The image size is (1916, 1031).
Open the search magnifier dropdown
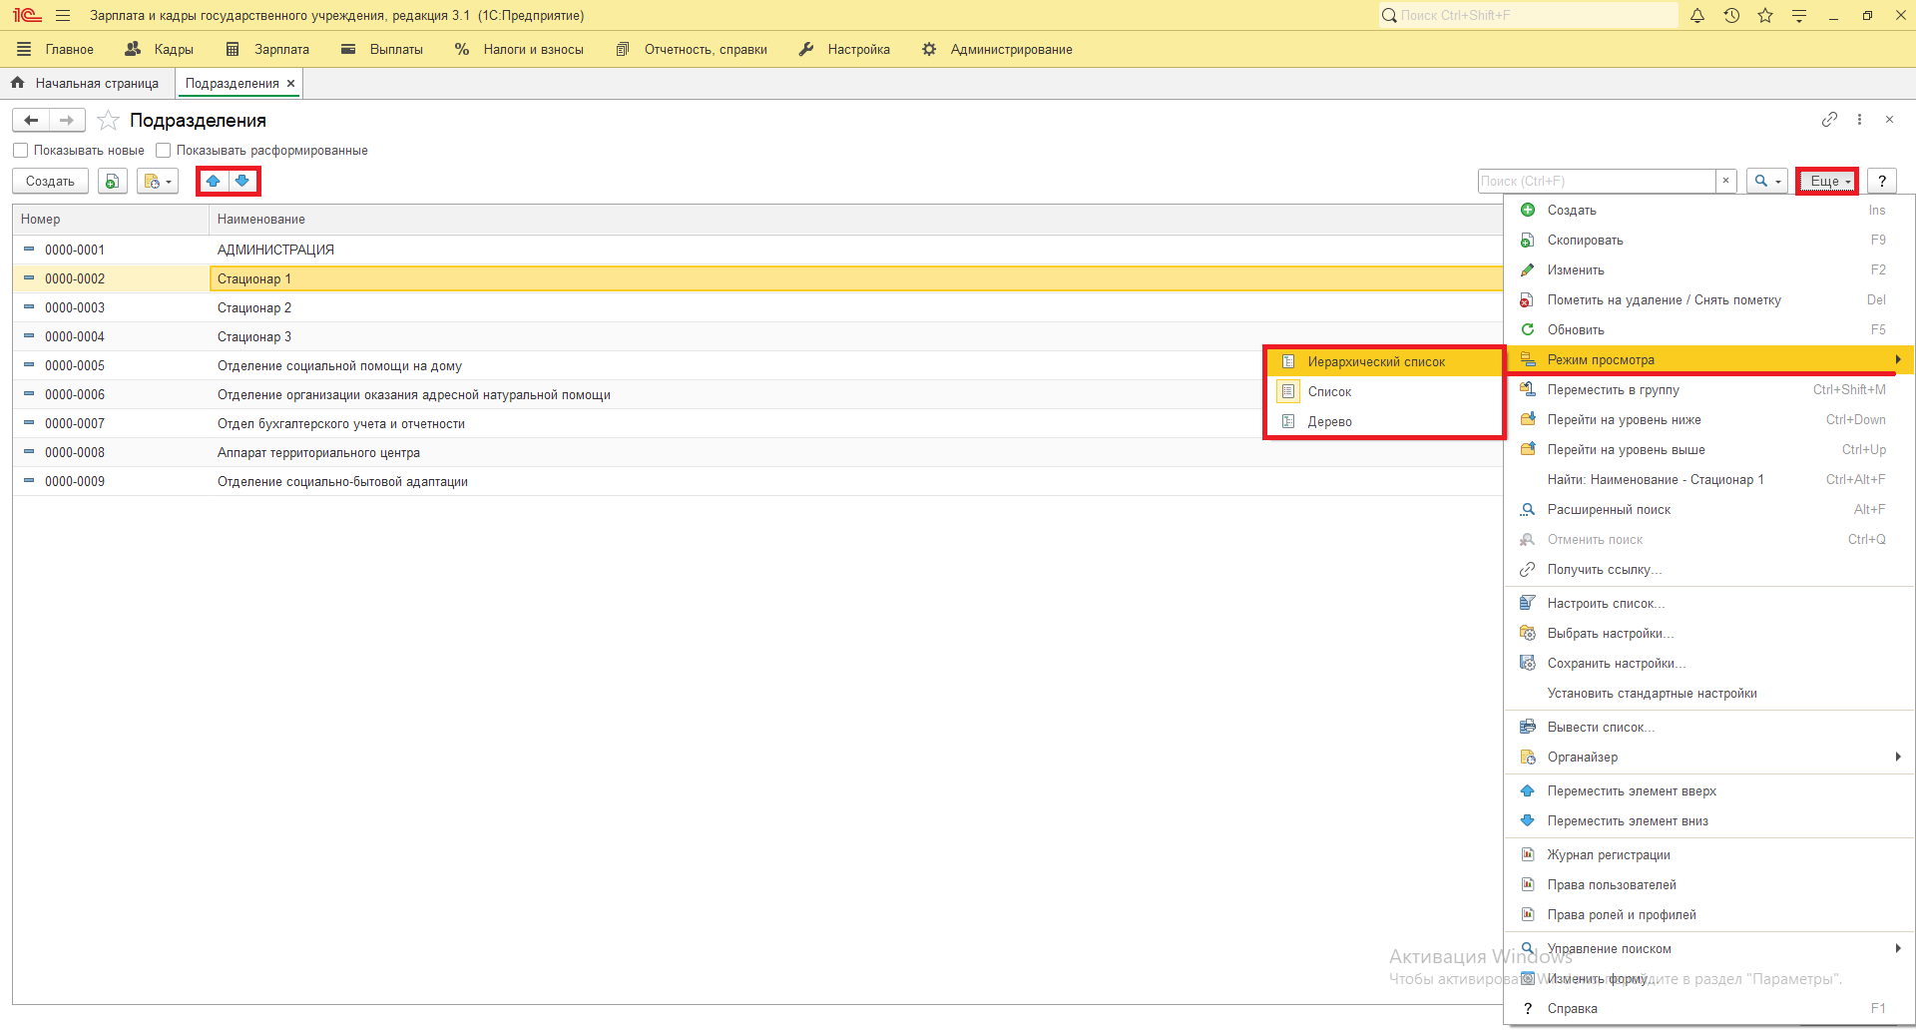click(x=1767, y=182)
